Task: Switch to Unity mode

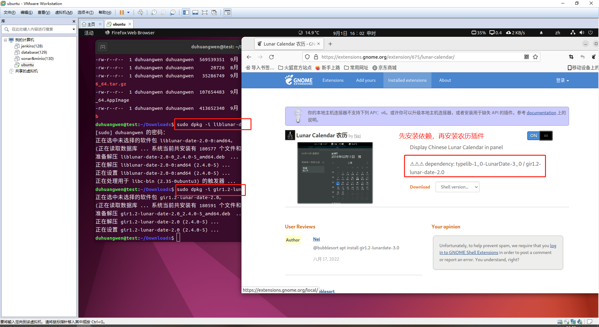Action: 214,12
